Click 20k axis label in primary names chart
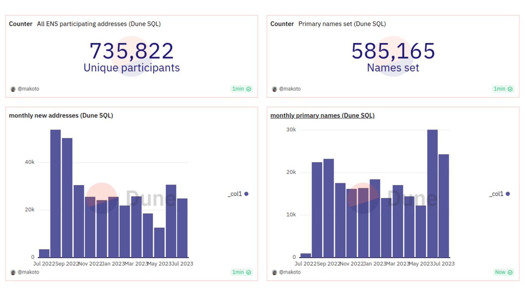This screenshot has height=295, width=525. 291,172
